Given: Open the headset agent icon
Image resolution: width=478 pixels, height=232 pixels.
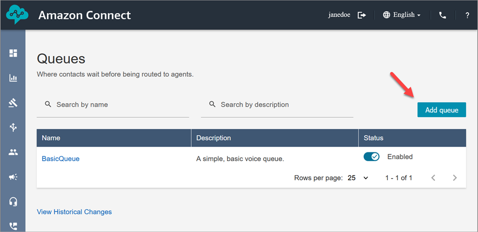Looking at the screenshot, I should [x=13, y=201].
